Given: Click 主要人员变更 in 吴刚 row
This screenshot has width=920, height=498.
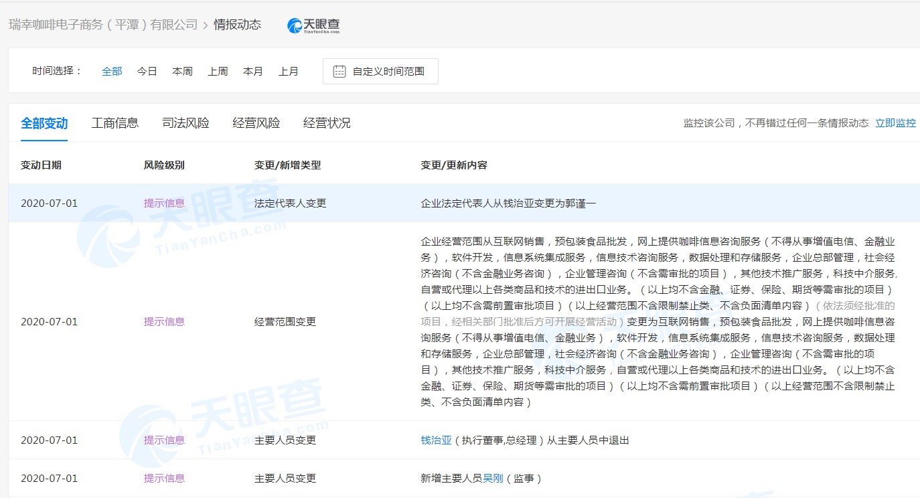Looking at the screenshot, I should [x=285, y=478].
